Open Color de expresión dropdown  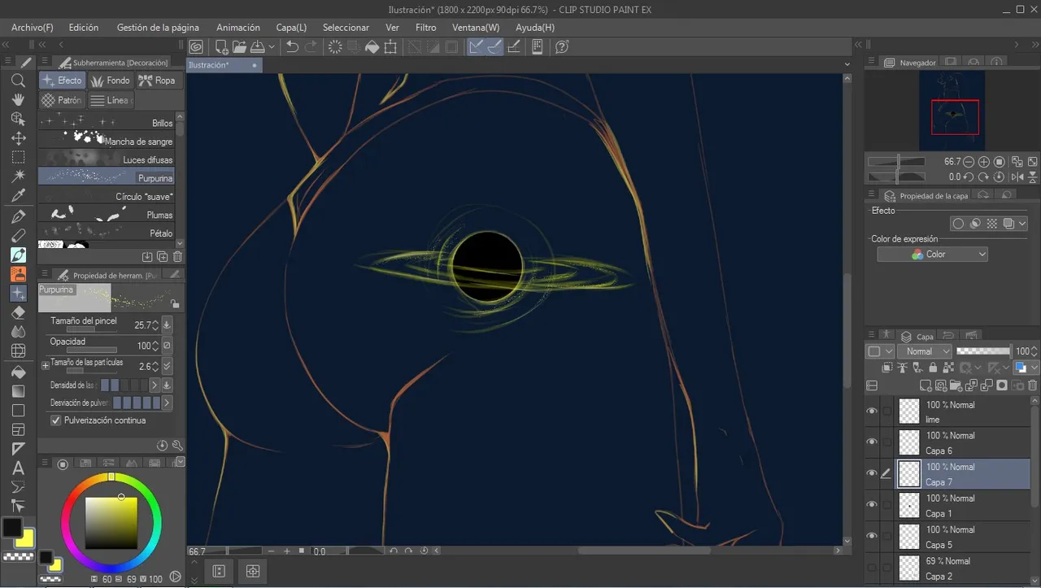932,255
